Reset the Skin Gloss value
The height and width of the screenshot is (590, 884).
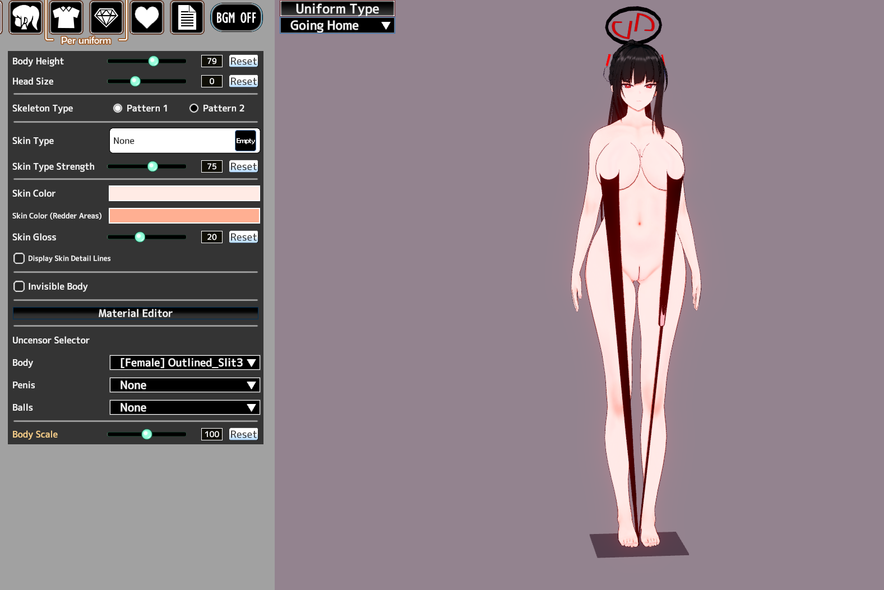pyautogui.click(x=243, y=237)
